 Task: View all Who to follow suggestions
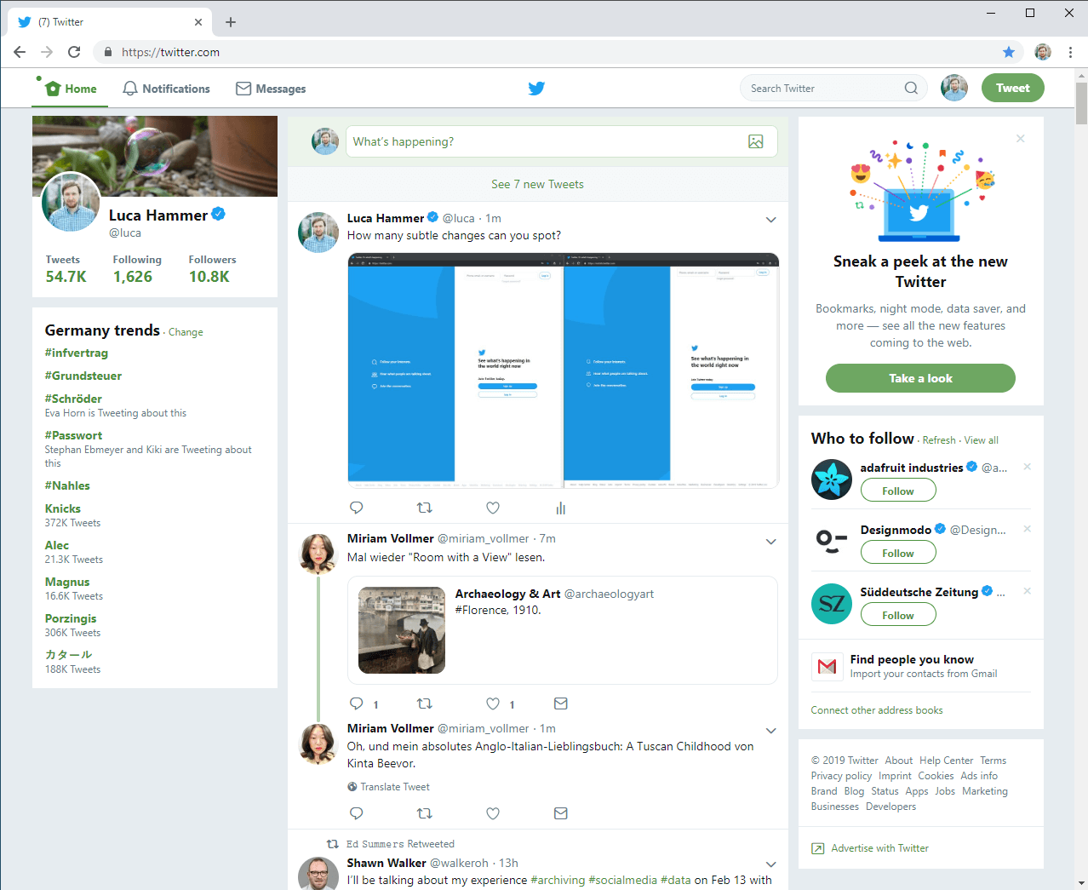[x=982, y=440]
